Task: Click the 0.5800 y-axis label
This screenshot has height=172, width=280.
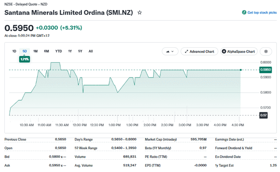Action: [266, 92]
